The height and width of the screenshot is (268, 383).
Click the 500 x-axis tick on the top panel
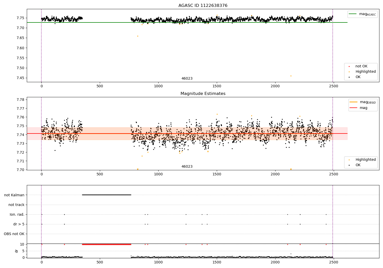[x=100, y=86]
